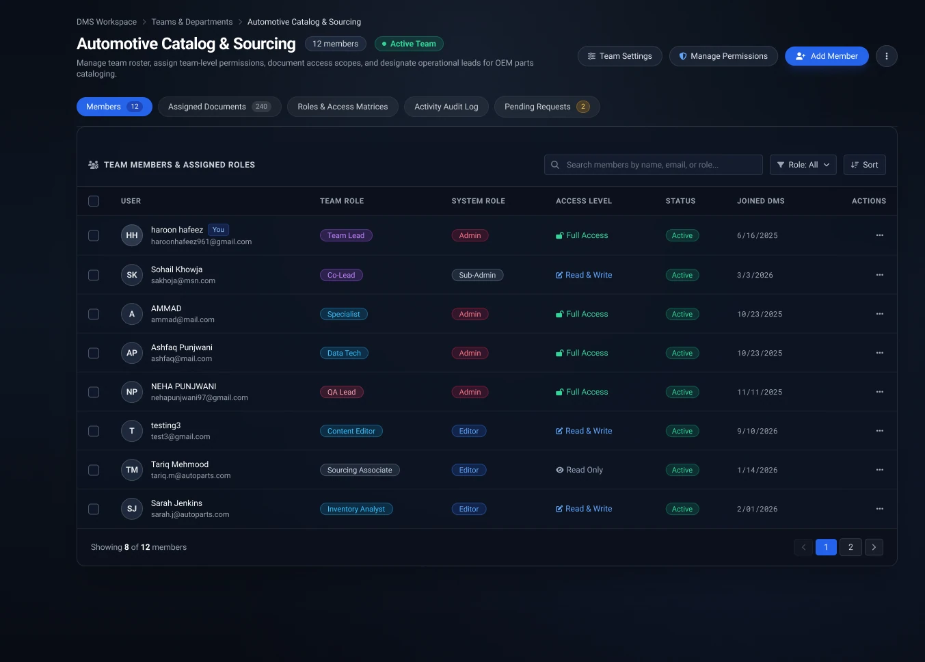Check the testing3 row checkbox
Screen dimensions: 925x662
pyautogui.click(x=94, y=431)
